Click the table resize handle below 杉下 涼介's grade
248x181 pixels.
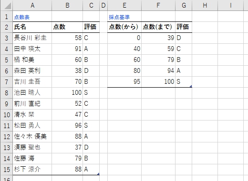tap(98, 174)
